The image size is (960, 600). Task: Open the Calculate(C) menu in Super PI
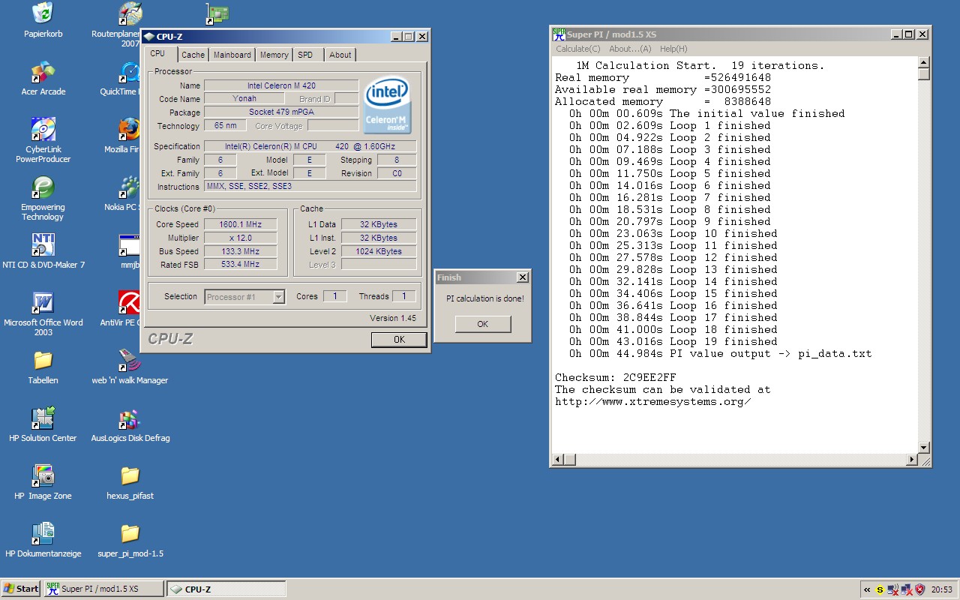point(577,49)
